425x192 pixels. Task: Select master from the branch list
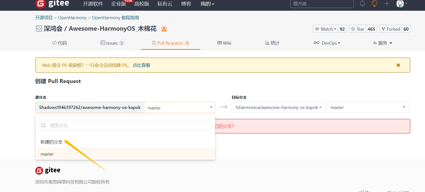[125, 154]
